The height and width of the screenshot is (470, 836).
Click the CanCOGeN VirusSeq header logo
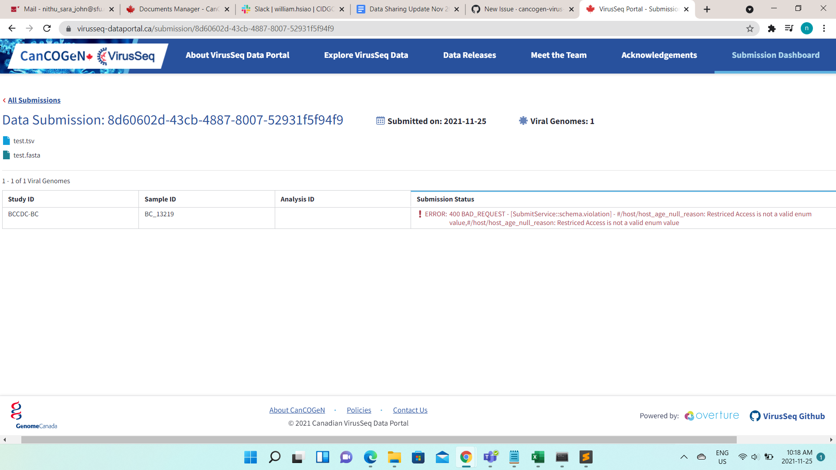pyautogui.click(x=84, y=56)
